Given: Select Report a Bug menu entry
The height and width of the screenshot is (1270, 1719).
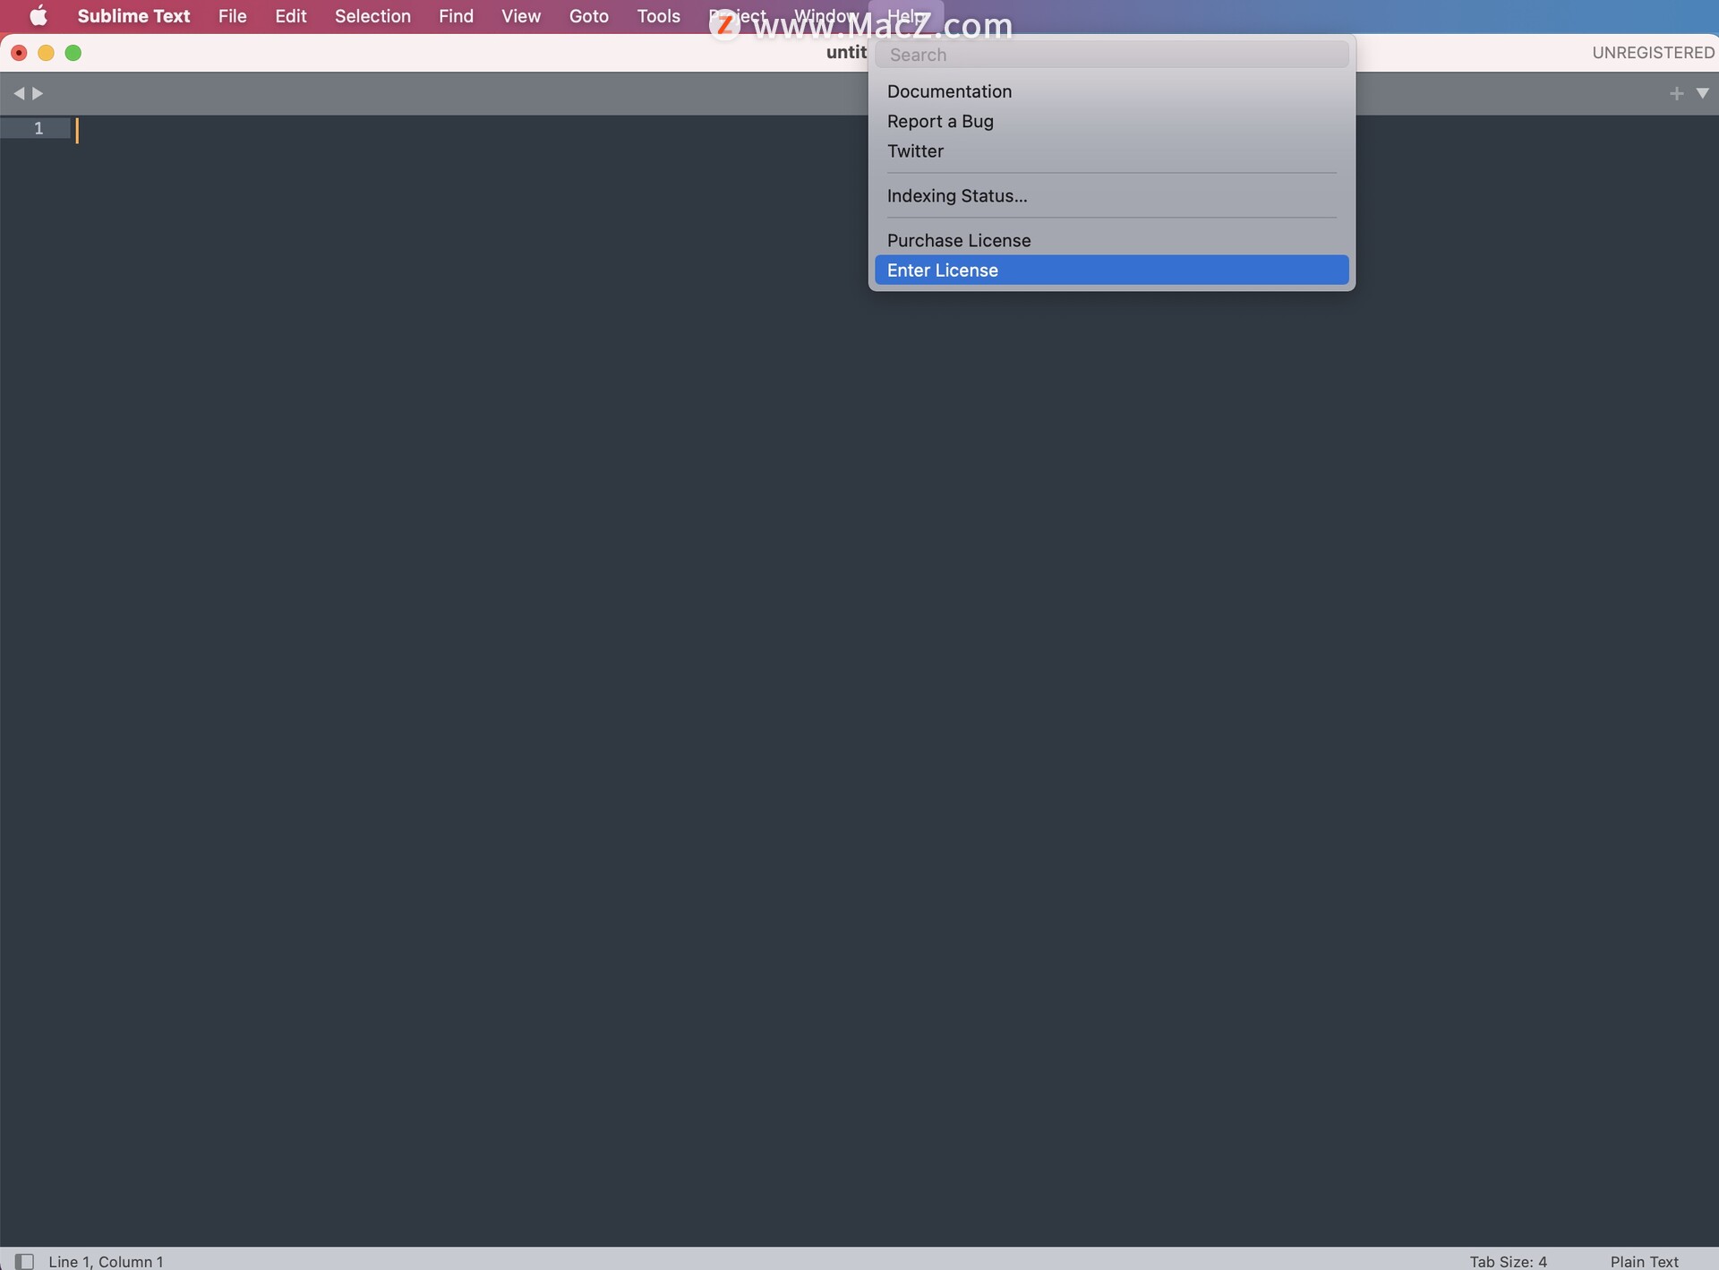Looking at the screenshot, I should click(x=1111, y=121).
